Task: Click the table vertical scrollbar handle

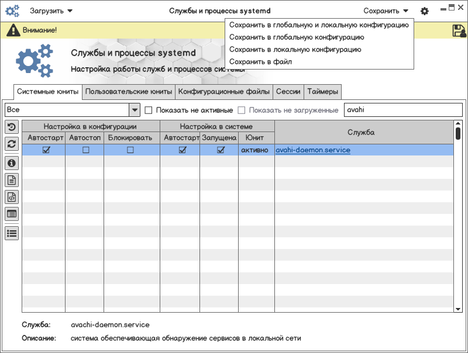Action: click(458, 133)
